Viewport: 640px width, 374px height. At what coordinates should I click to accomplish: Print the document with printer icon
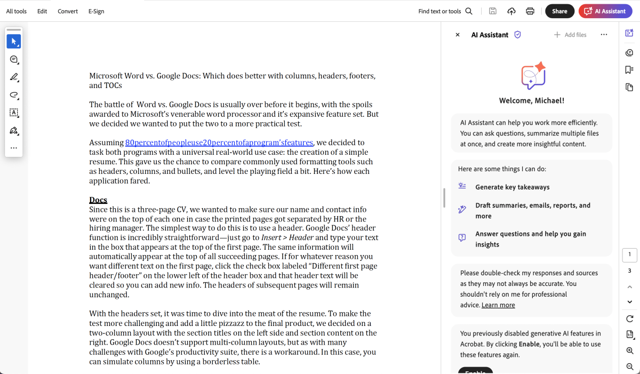coord(530,11)
